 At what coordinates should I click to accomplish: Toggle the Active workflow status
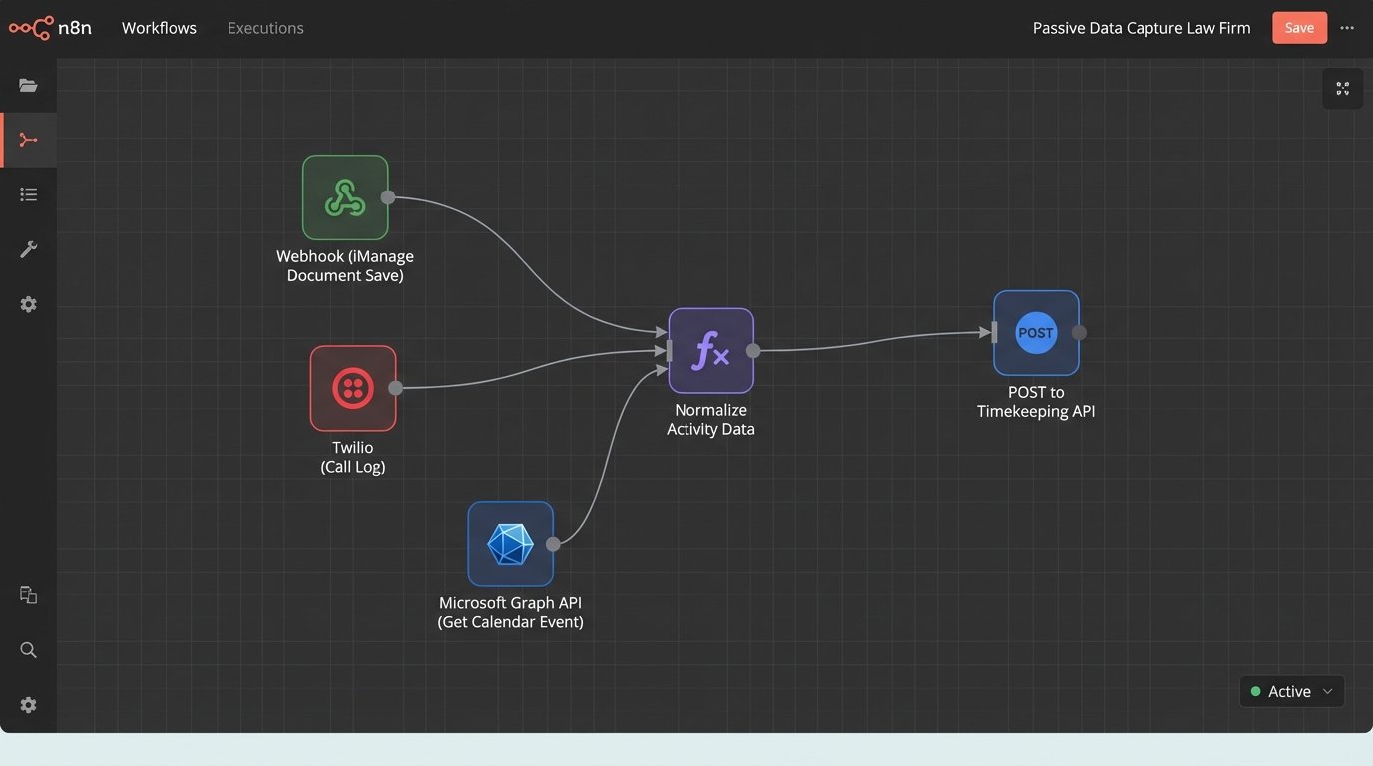pos(1280,691)
